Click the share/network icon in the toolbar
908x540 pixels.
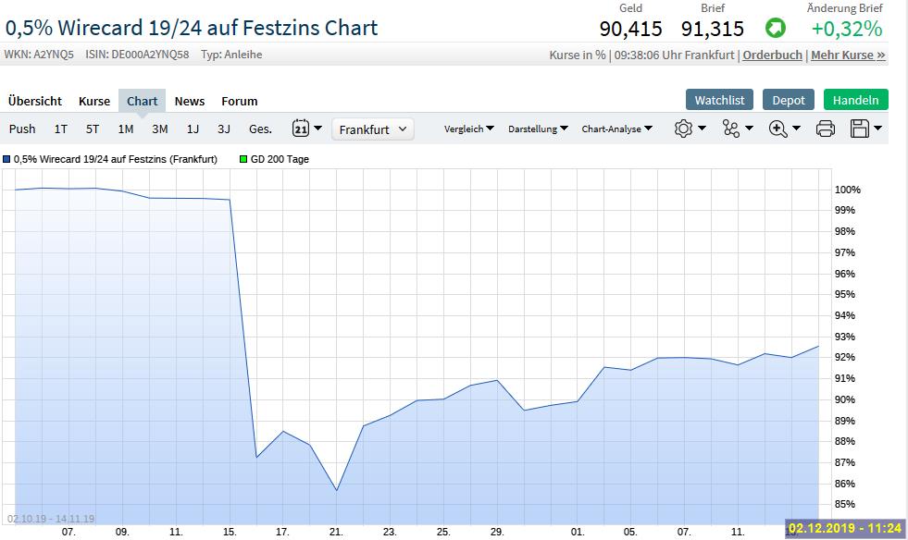[732, 129]
